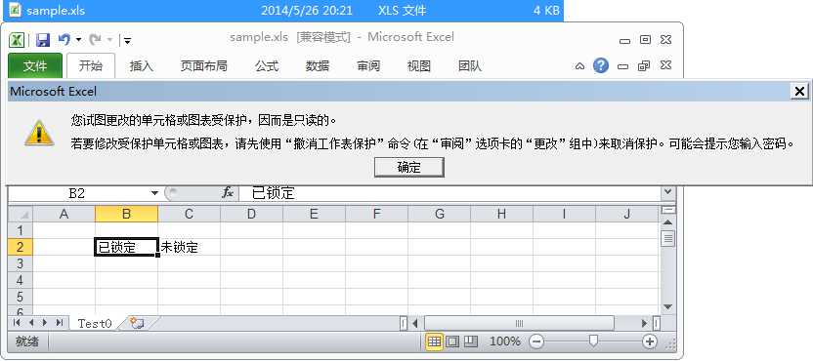
Task: Click the fx insert function button
Action: point(228,193)
